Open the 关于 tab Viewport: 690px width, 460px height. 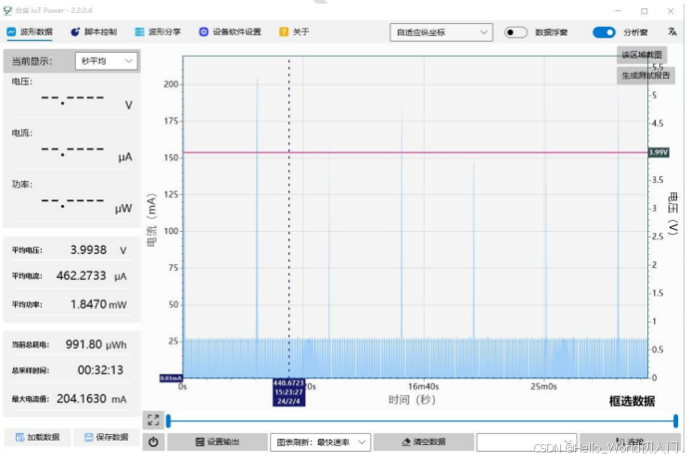(x=294, y=32)
